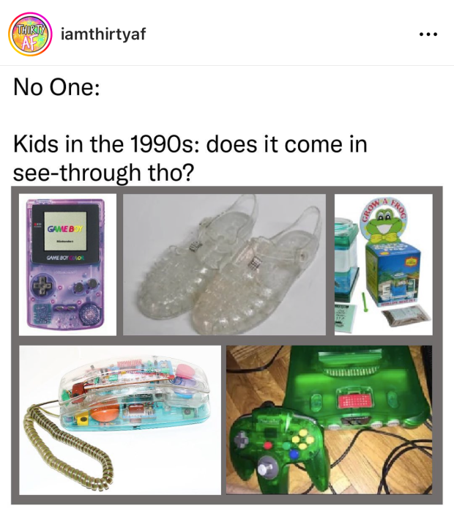
Task: Click the frog mascot face
Action: point(382,223)
